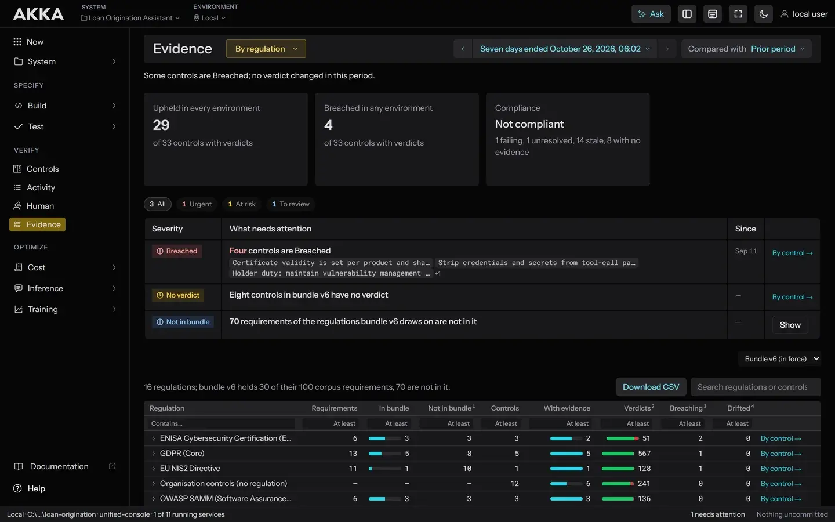This screenshot has width=835, height=522.
Task: Click Download CSV
Action: tap(651, 387)
